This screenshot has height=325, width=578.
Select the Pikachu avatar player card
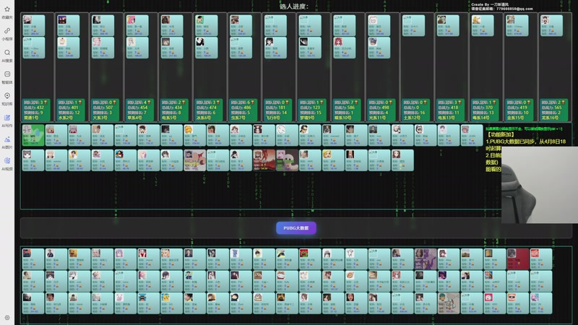click(x=171, y=303)
